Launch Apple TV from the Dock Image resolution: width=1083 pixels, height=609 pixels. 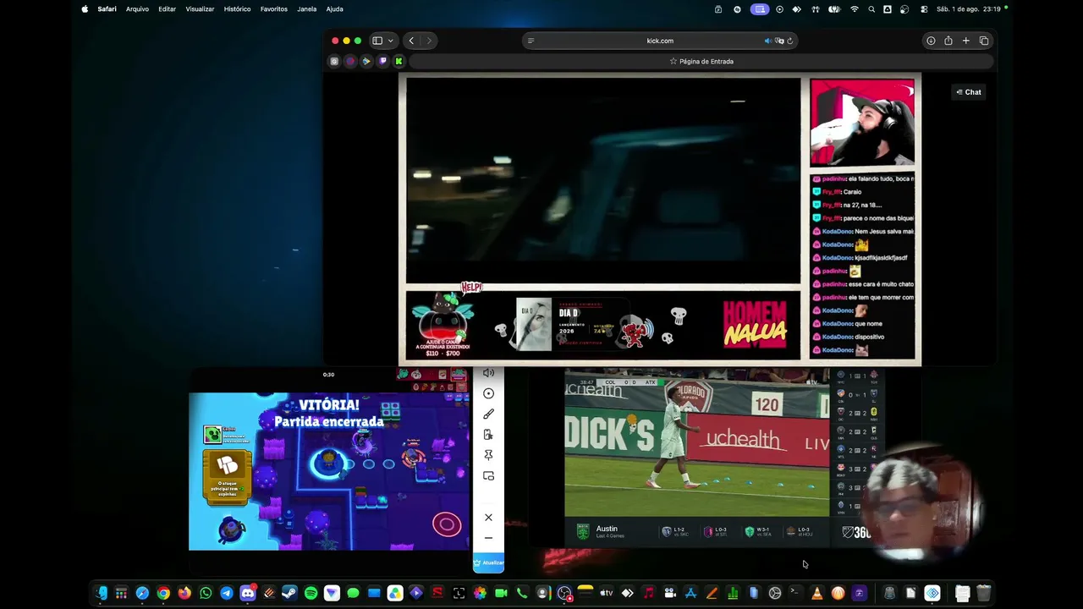[606, 593]
